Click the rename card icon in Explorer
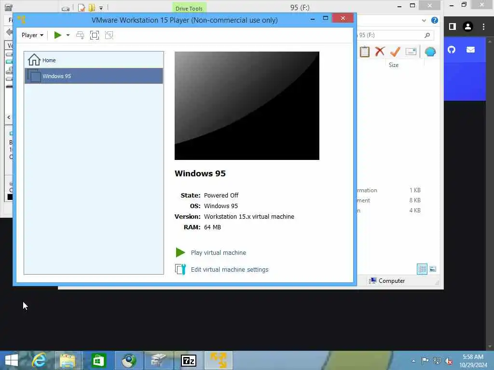 pyautogui.click(x=411, y=51)
